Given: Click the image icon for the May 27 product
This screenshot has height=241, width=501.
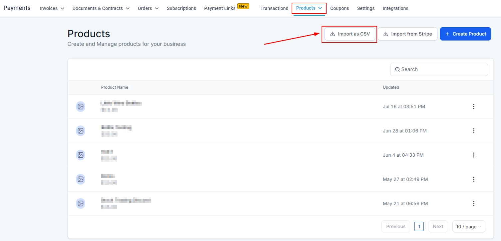Looking at the screenshot, I should coord(80,179).
